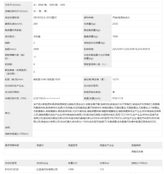Click the 其它 description paragraph text
The image size is (164, 174).
pyautogui.click(x=96, y=113)
